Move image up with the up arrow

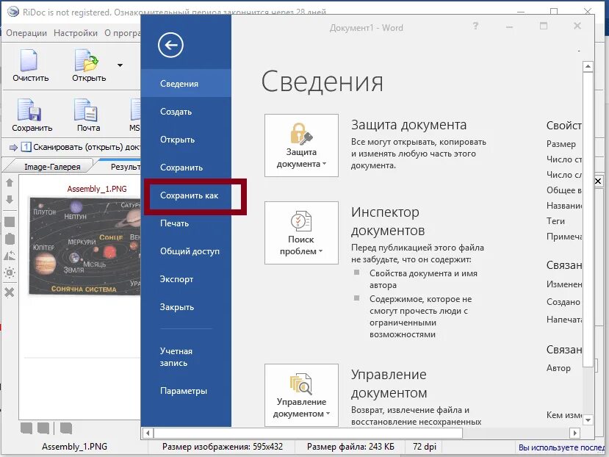[x=10, y=182]
